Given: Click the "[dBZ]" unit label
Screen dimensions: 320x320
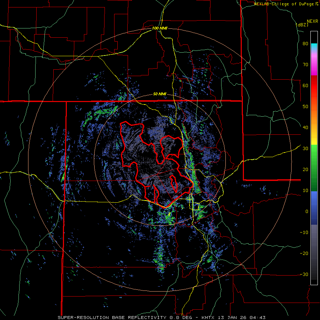Looking at the screenshot, I should tap(302, 25).
